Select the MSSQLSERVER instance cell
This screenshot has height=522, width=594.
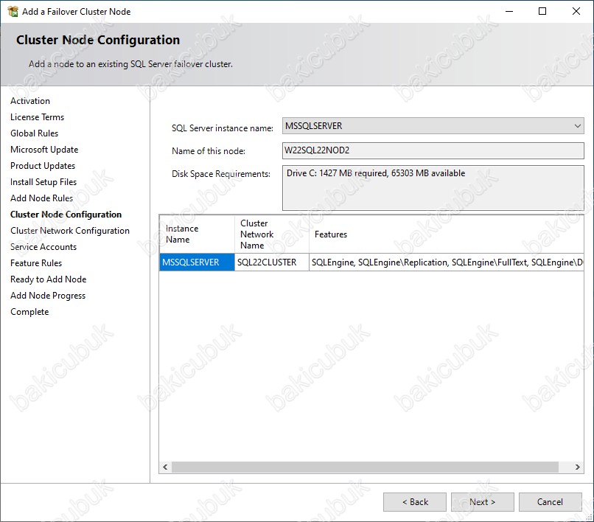[197, 262]
